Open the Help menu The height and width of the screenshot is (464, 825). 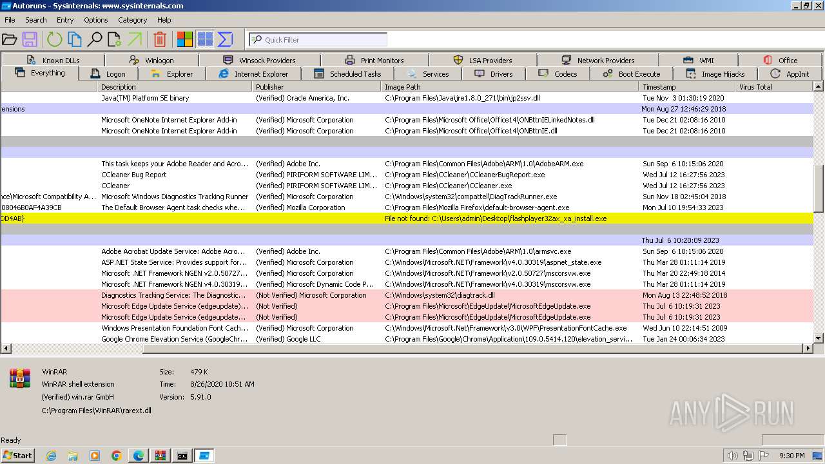(164, 20)
